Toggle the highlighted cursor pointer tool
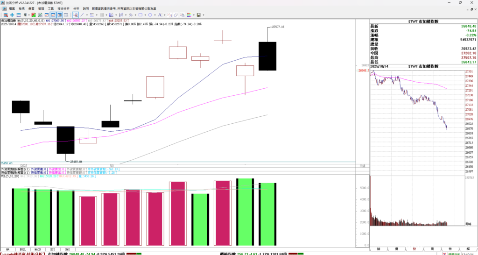 tap(74, 15)
